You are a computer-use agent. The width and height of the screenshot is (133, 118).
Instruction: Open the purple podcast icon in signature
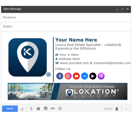pyautogui.click(x=101, y=76)
